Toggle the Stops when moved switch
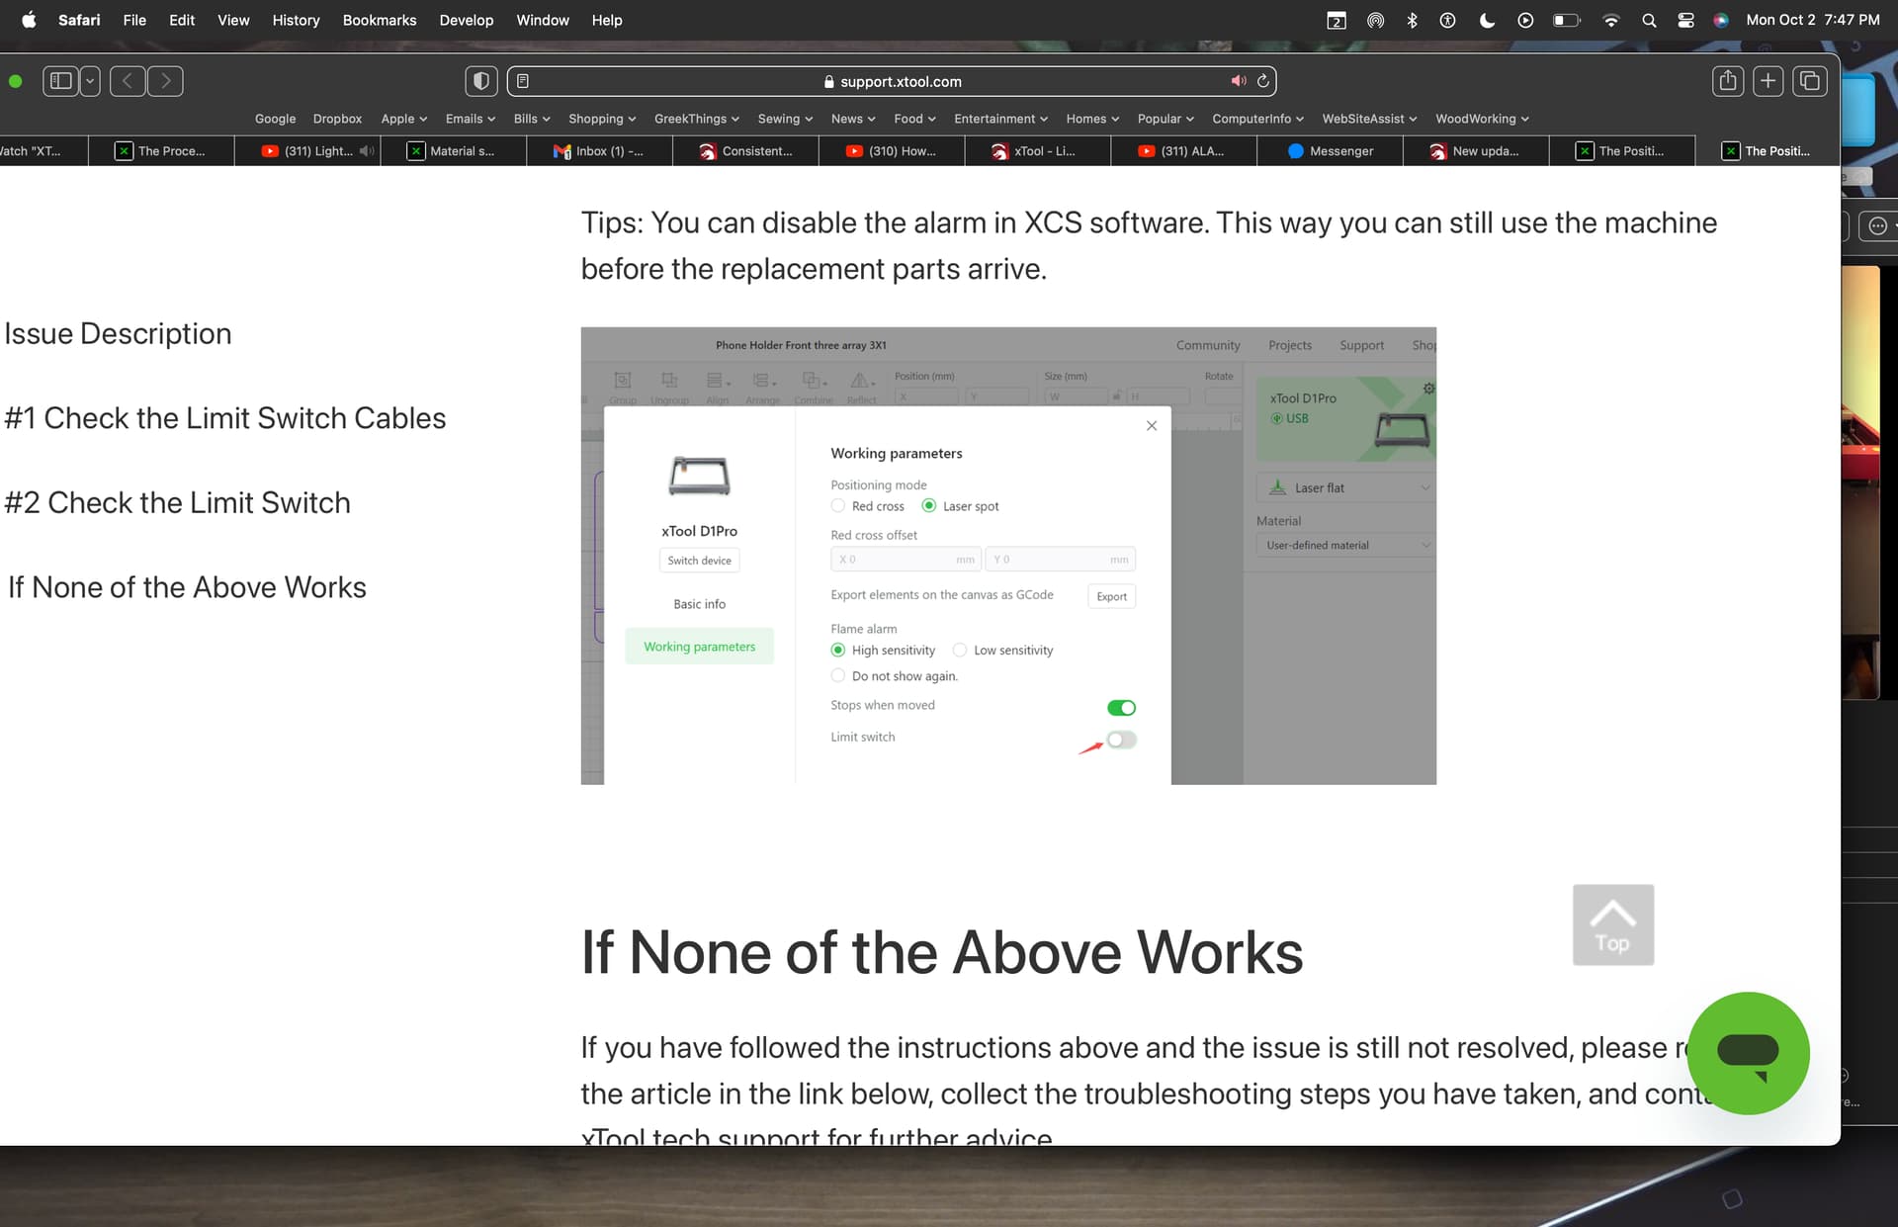This screenshot has height=1227, width=1898. coord(1121,708)
